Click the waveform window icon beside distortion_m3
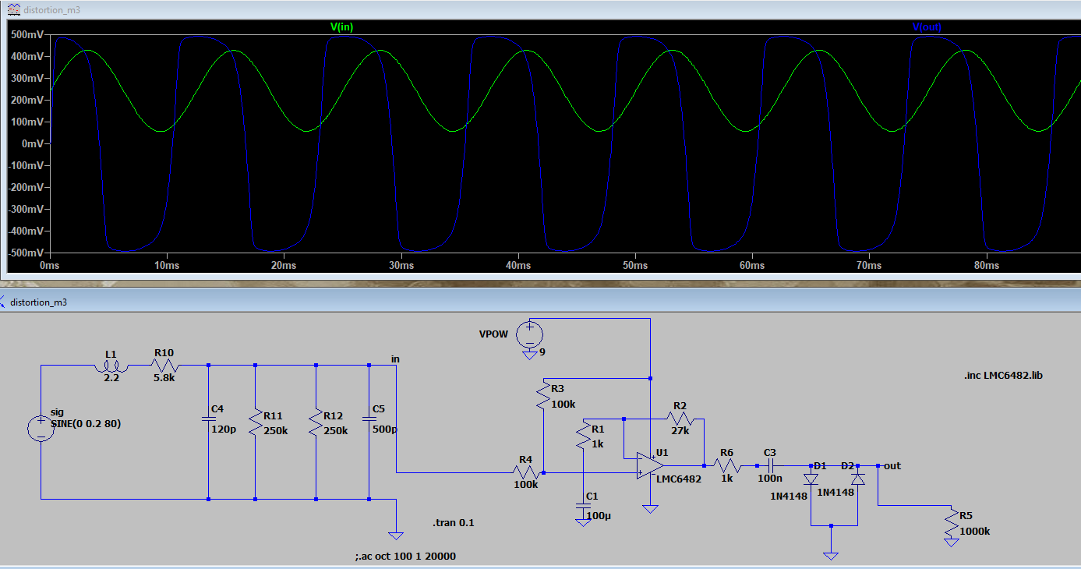The width and height of the screenshot is (1081, 569). [12, 10]
